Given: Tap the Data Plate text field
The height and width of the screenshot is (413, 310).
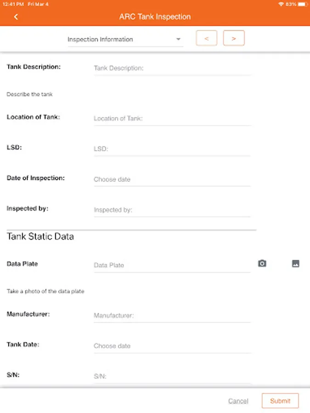Looking at the screenshot, I should click(x=172, y=265).
